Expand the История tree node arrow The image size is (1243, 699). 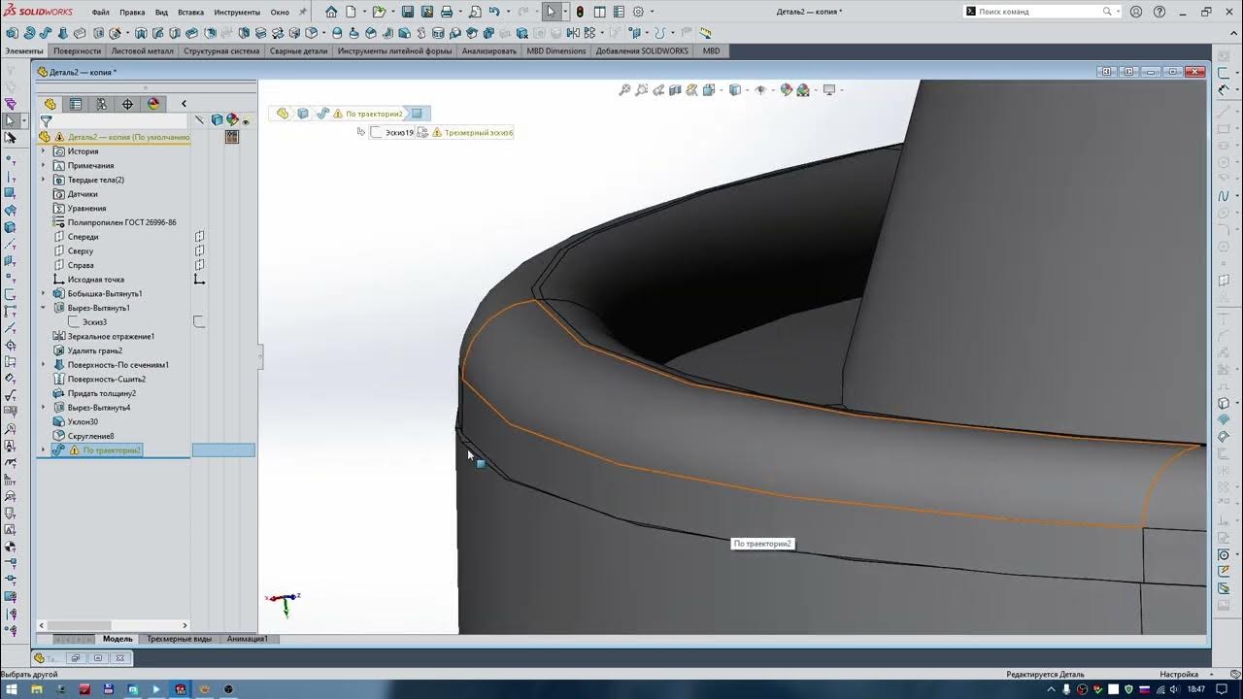click(43, 151)
